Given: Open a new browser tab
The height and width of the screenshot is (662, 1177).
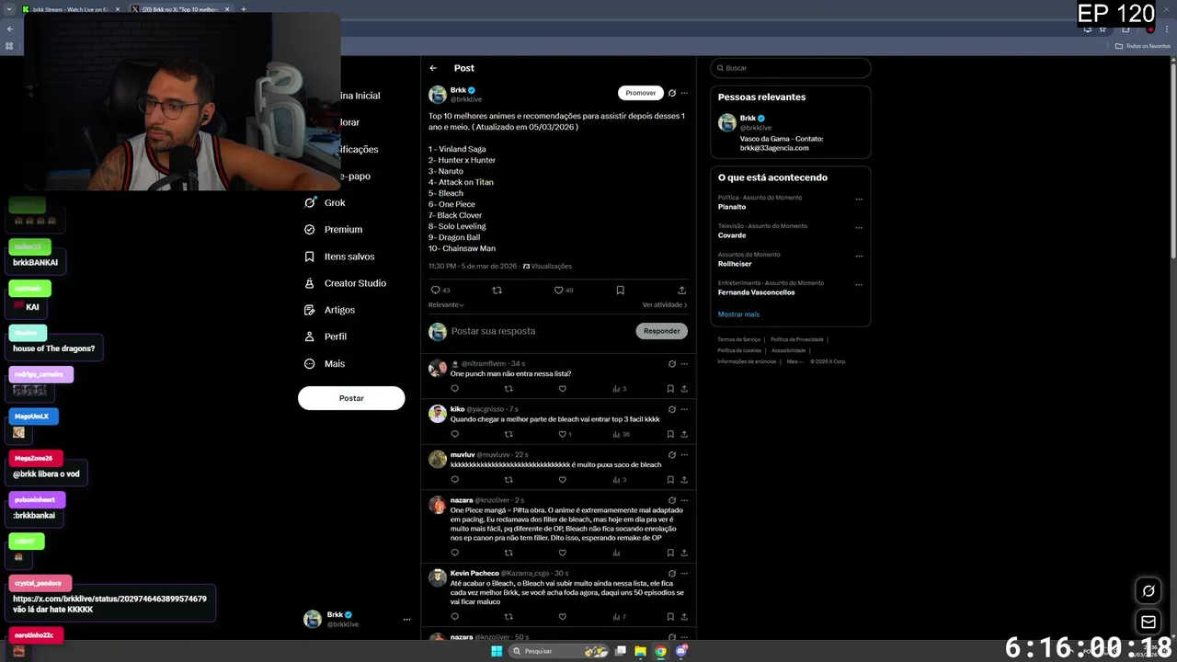Looking at the screenshot, I should pyautogui.click(x=244, y=9).
